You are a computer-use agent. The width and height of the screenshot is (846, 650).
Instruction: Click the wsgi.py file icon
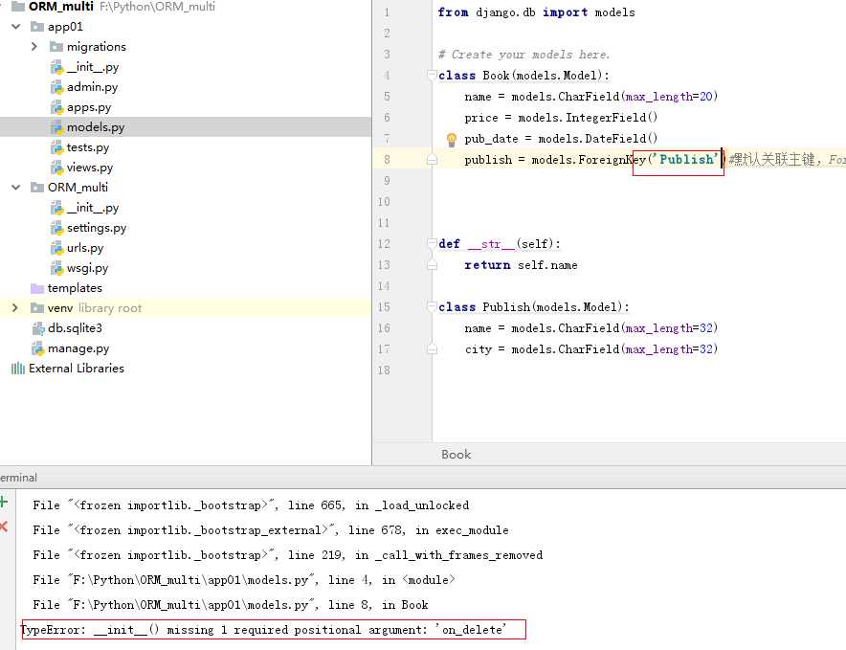coord(56,268)
